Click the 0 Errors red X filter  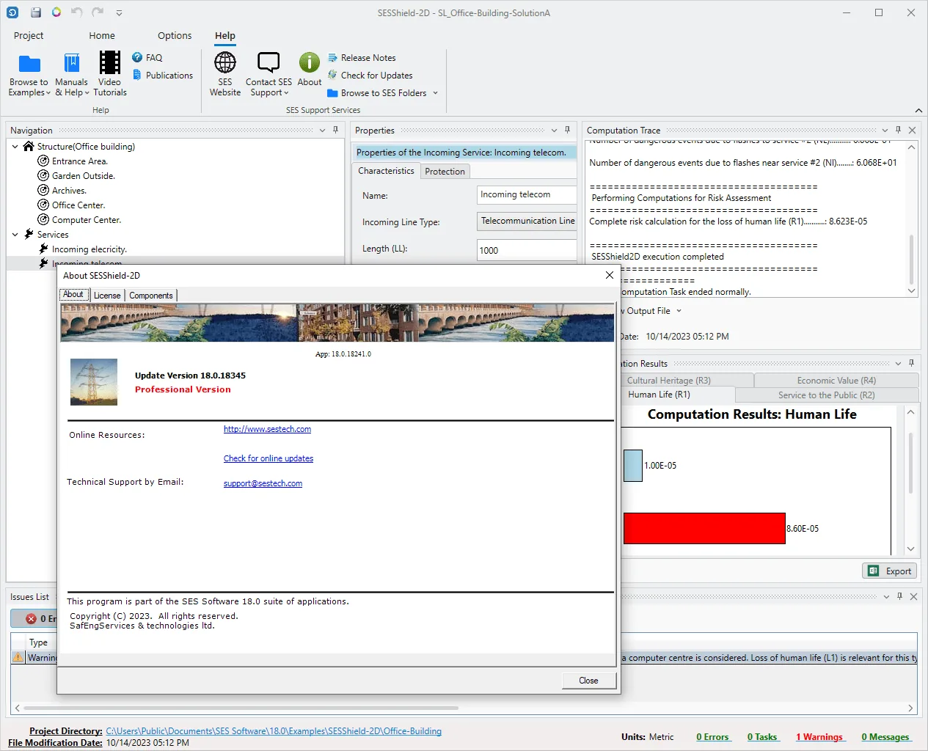(x=31, y=618)
